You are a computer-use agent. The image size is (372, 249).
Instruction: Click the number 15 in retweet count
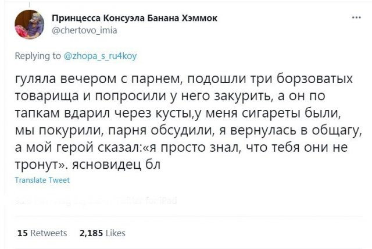pyautogui.click(x=23, y=233)
